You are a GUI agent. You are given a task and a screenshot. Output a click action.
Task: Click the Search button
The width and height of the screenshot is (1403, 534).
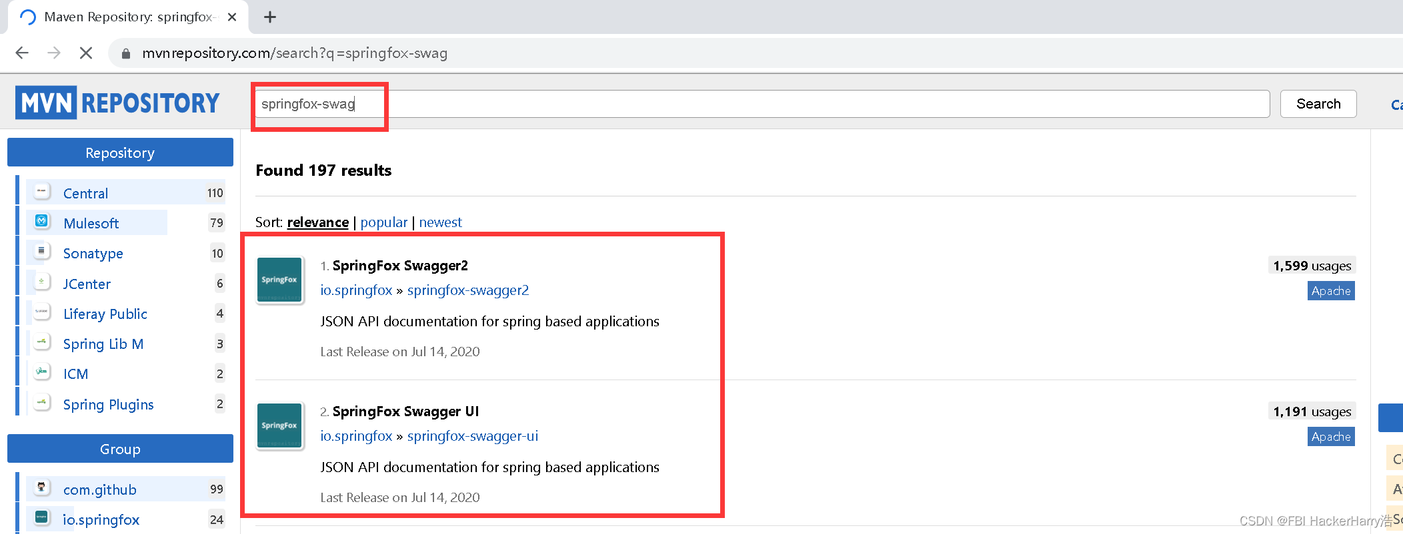pyautogui.click(x=1318, y=104)
